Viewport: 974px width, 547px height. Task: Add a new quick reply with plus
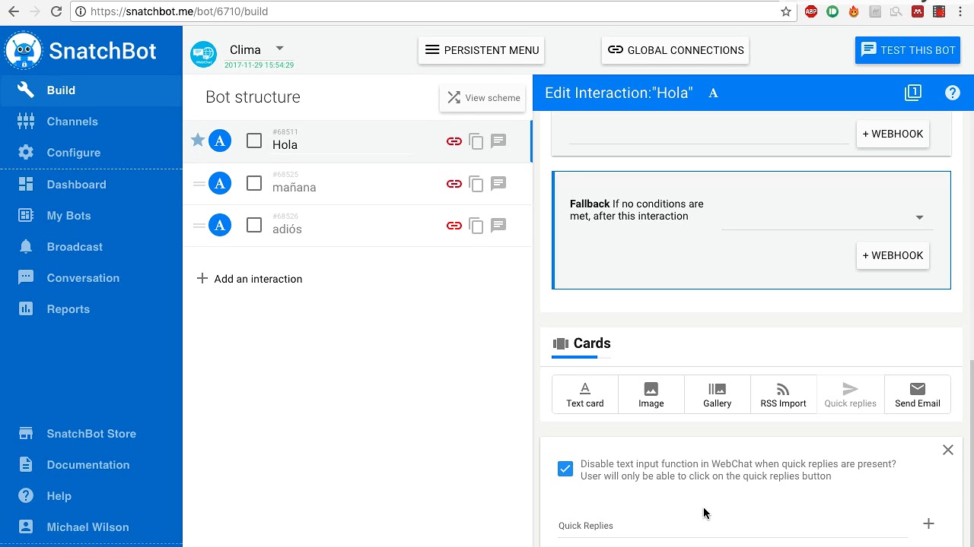point(928,523)
